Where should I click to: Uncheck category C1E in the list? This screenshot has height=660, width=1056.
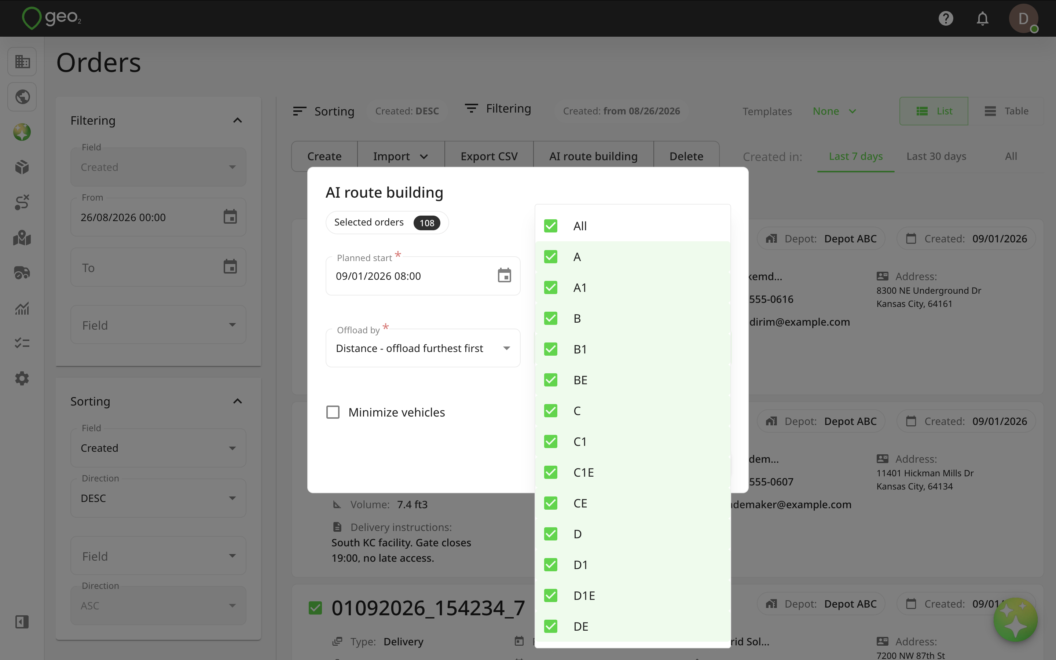pos(551,472)
